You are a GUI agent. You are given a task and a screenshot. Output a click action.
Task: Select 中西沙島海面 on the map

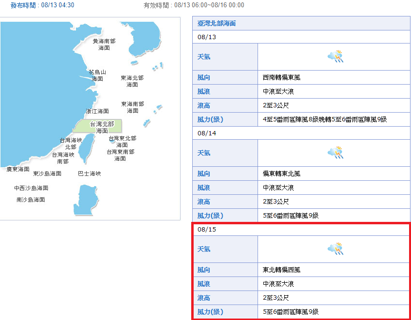31,188
